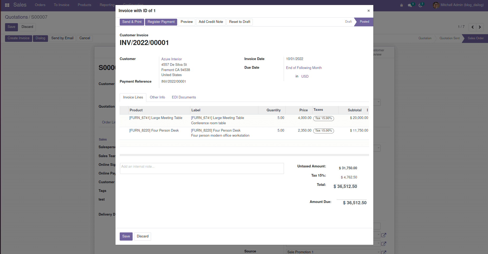Open the conversations messages icon
The width and height of the screenshot is (488, 254).
410,5
